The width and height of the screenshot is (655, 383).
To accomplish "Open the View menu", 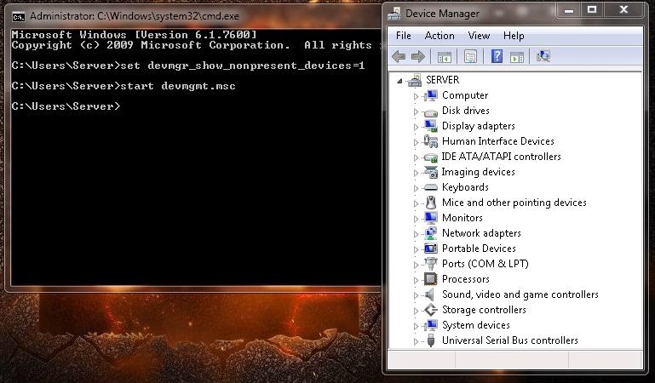I will click(x=479, y=36).
